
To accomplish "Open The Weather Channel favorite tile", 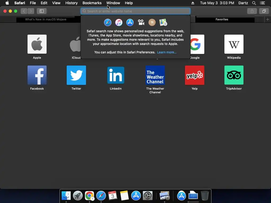I will click(x=155, y=75).
